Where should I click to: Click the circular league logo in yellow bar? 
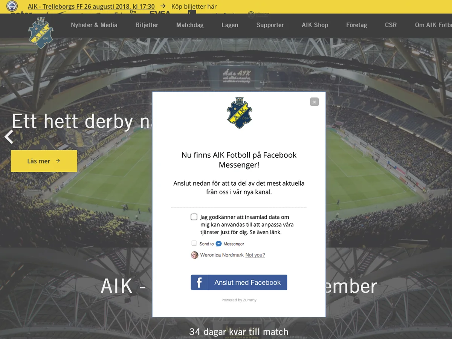[x=12, y=6]
